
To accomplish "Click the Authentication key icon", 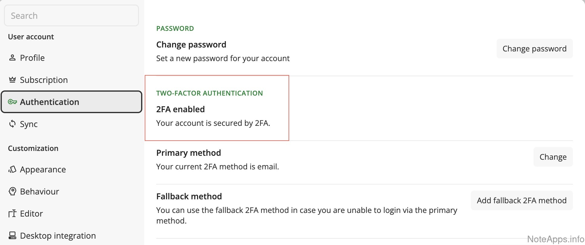I will click(x=12, y=102).
